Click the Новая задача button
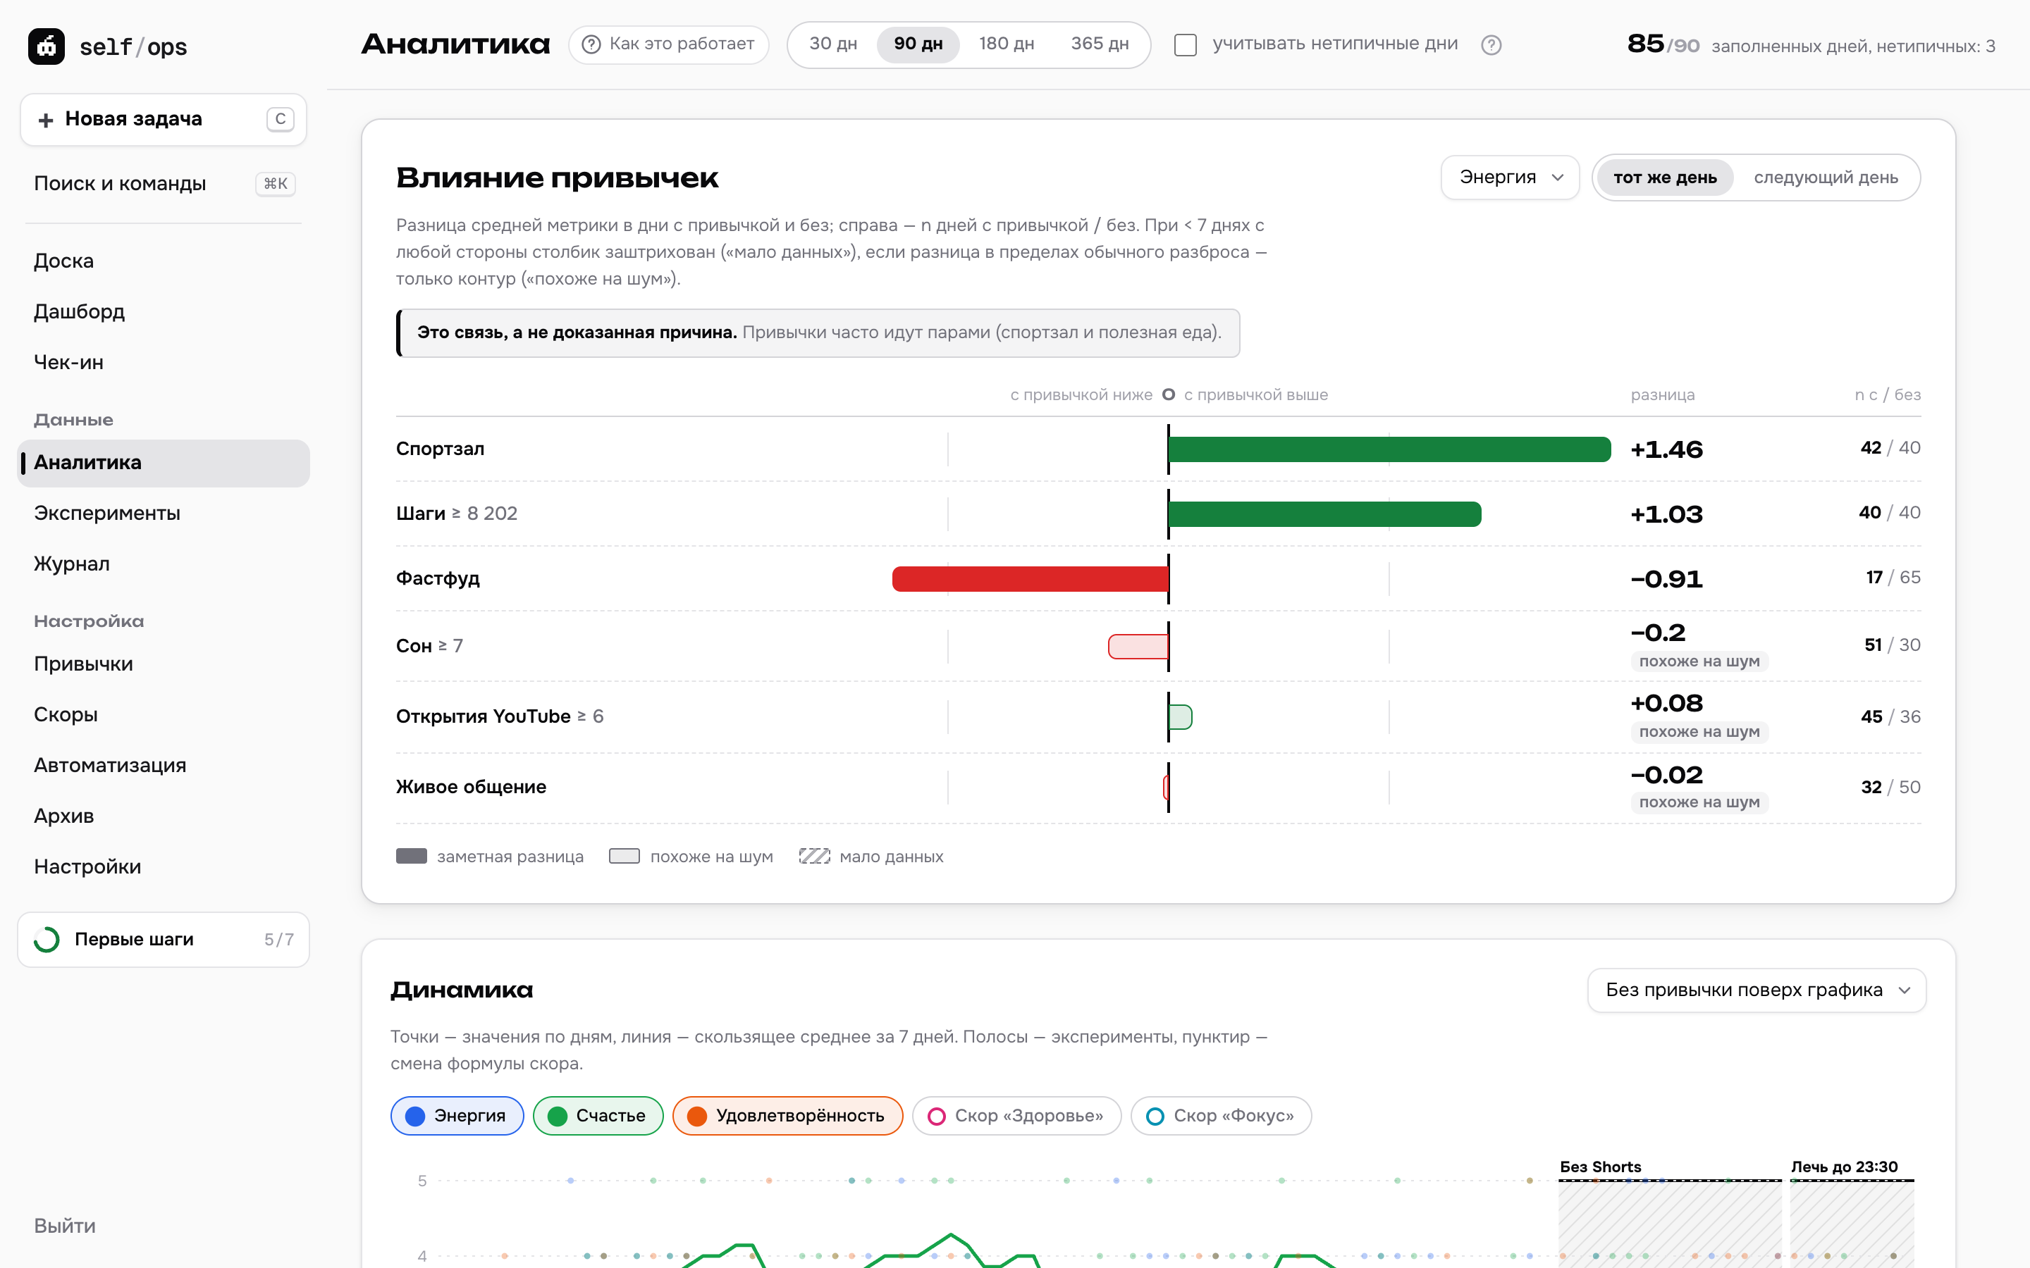This screenshot has width=2030, height=1268. [164, 120]
